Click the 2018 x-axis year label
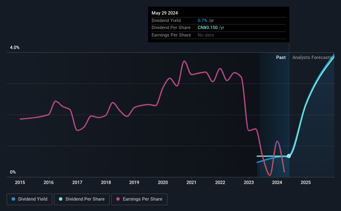 tap(105, 182)
